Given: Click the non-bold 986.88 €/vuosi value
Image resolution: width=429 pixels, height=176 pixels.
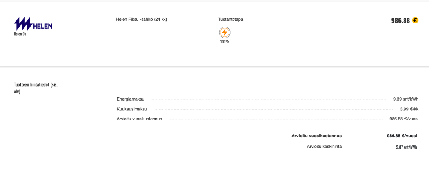Looking at the screenshot, I should point(404,119).
